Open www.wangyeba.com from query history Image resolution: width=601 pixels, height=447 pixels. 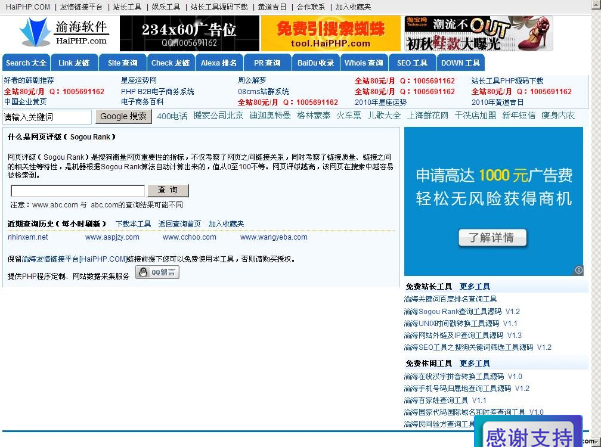(x=274, y=237)
